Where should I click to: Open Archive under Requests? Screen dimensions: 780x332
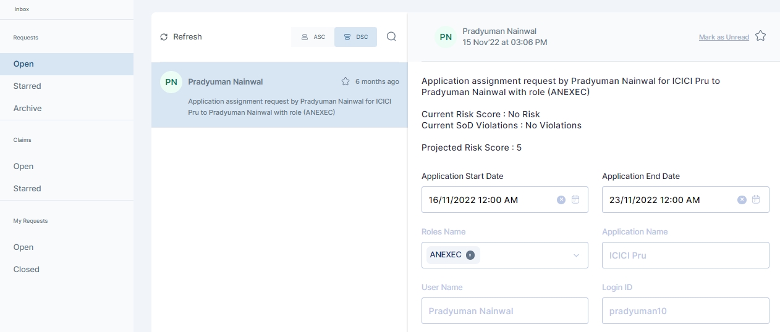[x=28, y=108]
